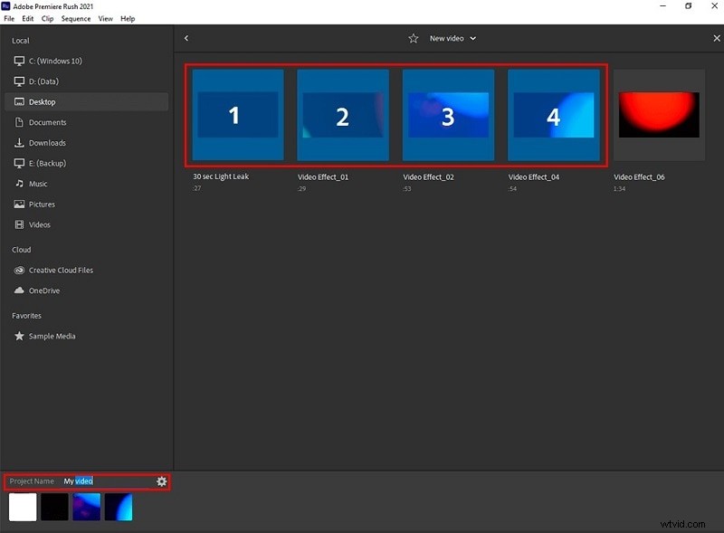This screenshot has width=724, height=533.
Task: Open the Downloads folder
Action: pos(46,142)
